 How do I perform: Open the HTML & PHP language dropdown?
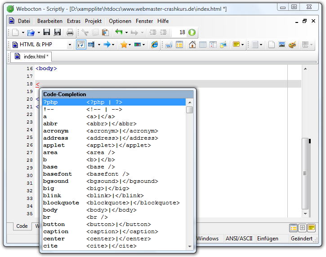[x=70, y=44]
